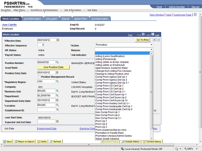Switch to the Salary Plan tab

pyautogui.click(x=80, y=19)
